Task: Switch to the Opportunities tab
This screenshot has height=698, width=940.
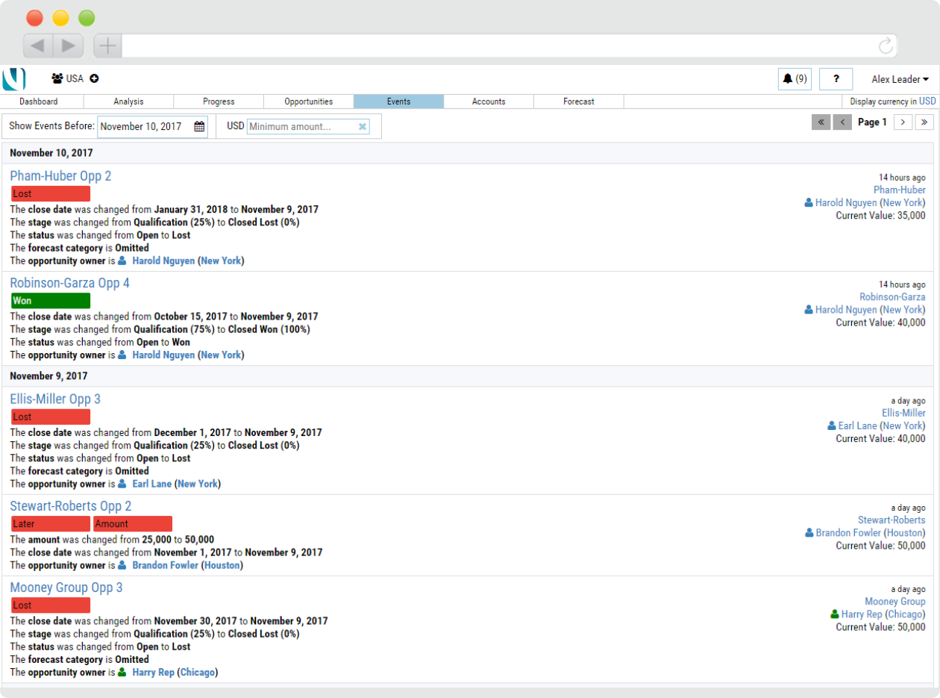Action: (x=309, y=102)
